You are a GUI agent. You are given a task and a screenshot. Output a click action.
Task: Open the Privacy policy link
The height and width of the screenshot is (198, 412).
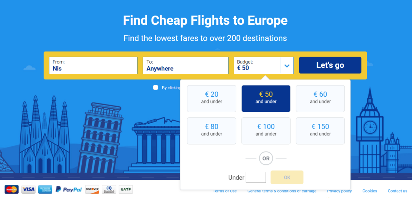tap(339, 191)
